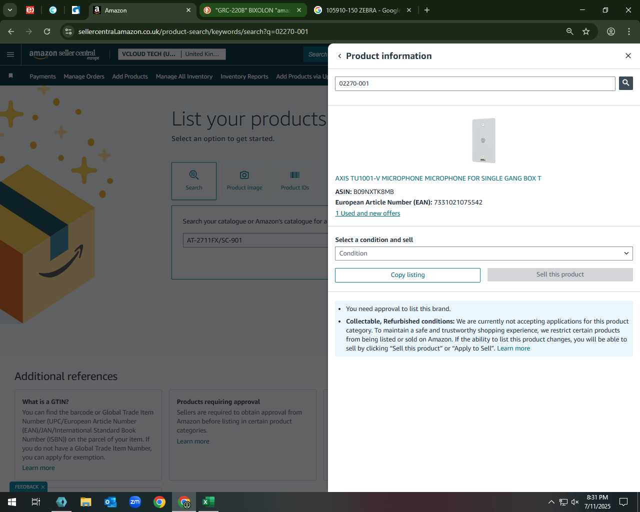Open File Explorer from the taskbar
The height and width of the screenshot is (512, 640).
pos(86,502)
